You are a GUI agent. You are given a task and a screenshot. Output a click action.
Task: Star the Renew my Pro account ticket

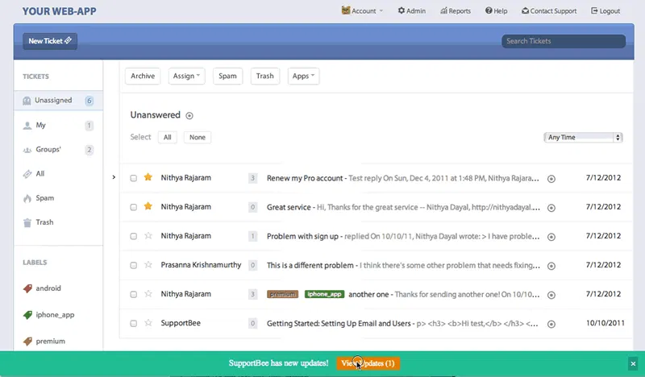(x=148, y=177)
